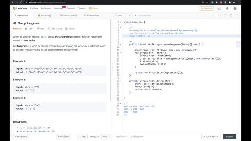This screenshot has height=141, width=251.
Task: Open notifications bell
Action: (227, 9)
